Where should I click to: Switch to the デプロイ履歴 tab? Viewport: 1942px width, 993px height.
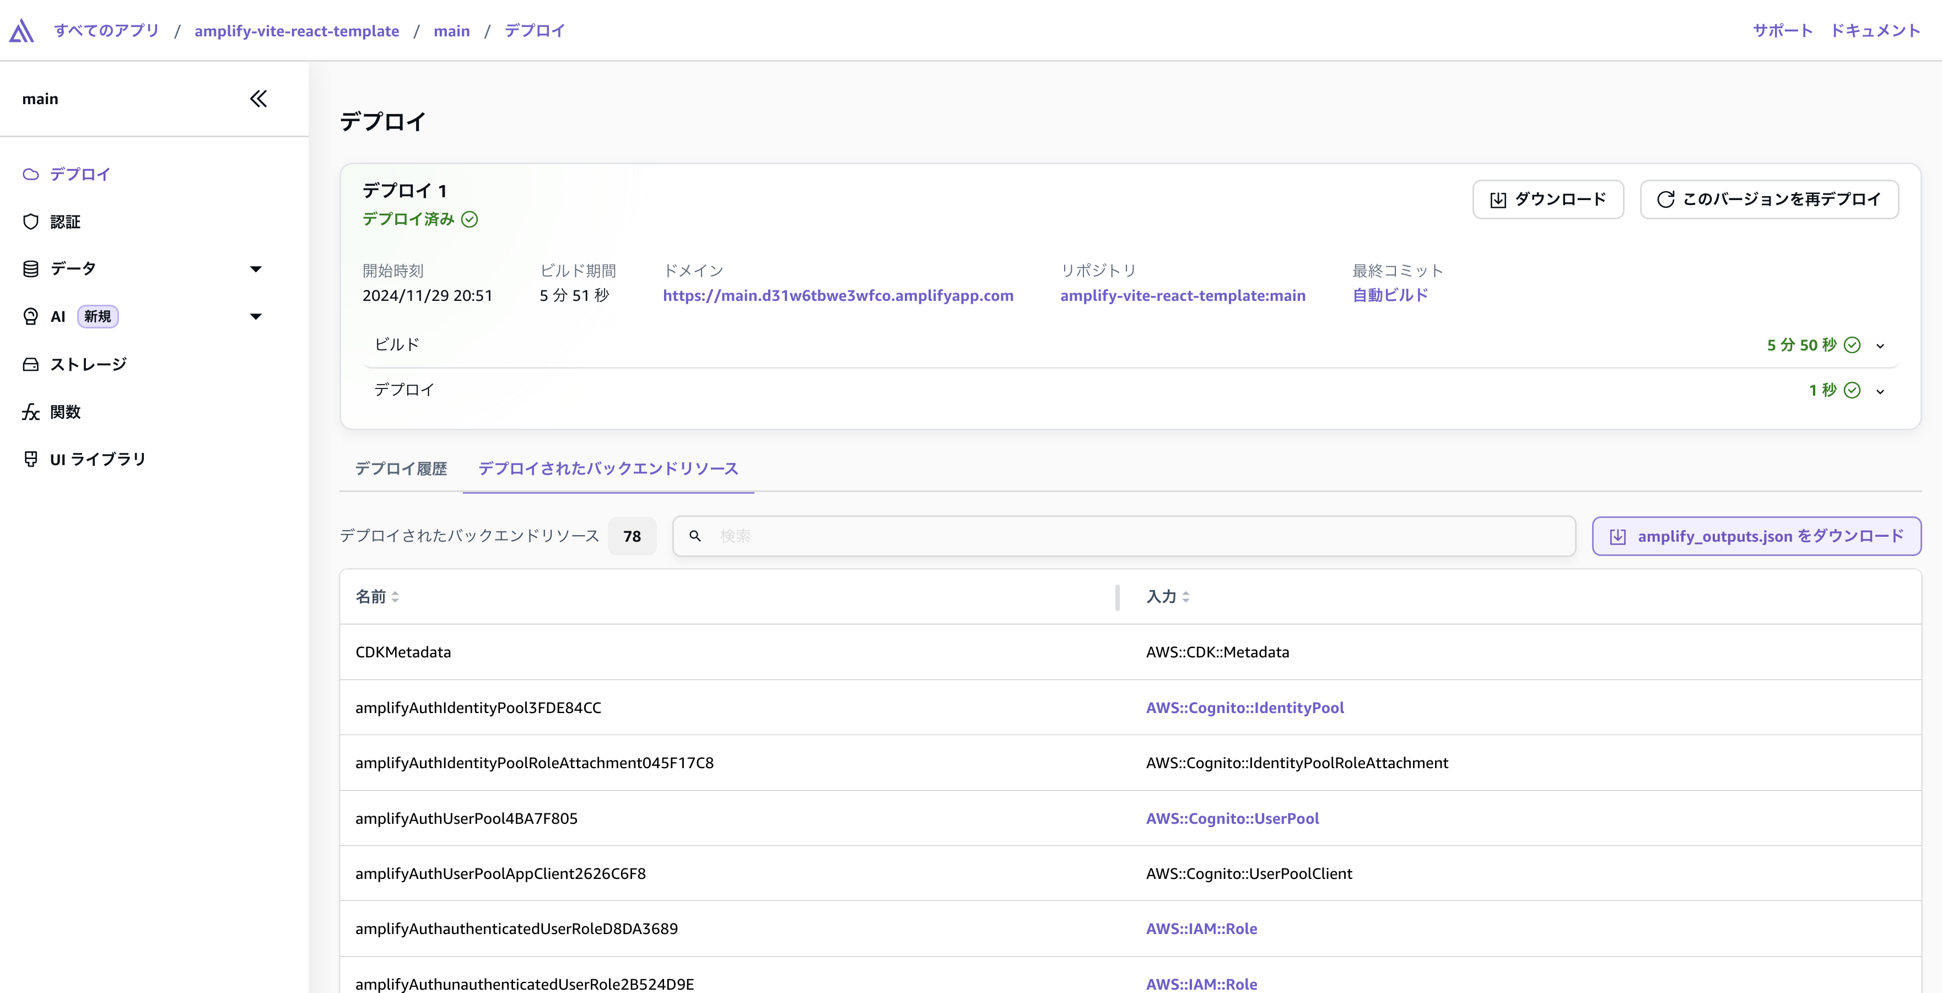tap(401, 468)
